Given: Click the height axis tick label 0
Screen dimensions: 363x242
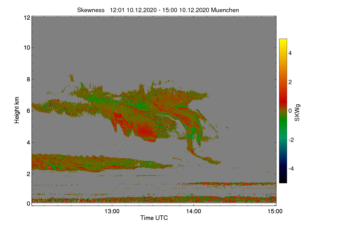Looking at the screenshot, I should point(28,204).
